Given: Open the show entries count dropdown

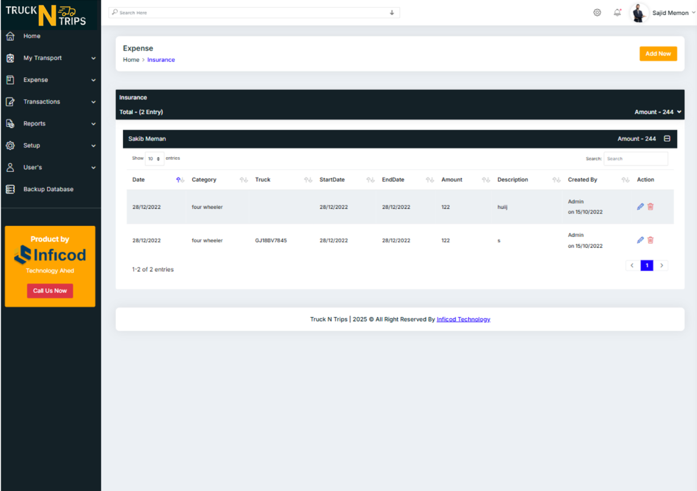Looking at the screenshot, I should pyautogui.click(x=155, y=159).
